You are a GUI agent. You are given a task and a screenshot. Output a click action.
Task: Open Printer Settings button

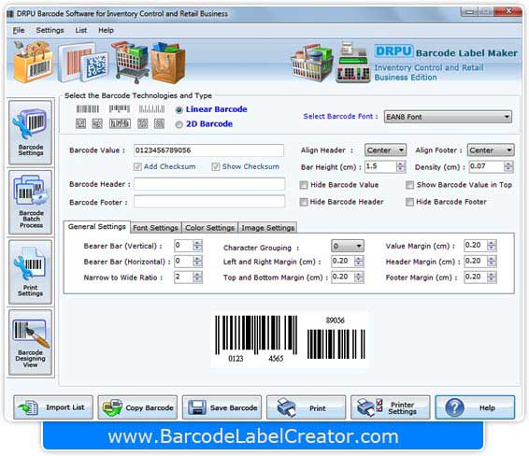(391, 407)
